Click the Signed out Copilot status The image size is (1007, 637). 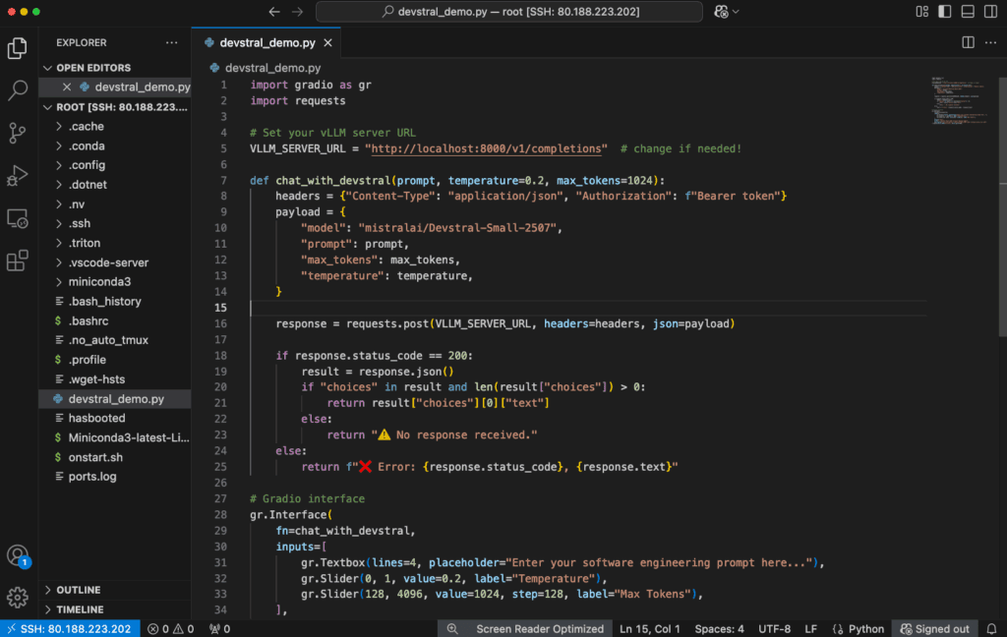click(x=935, y=629)
